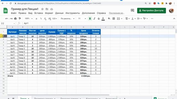Select the Paint format roller tool
Image resolution: width=177 pixels, height=99 pixels.
tap(20, 19)
